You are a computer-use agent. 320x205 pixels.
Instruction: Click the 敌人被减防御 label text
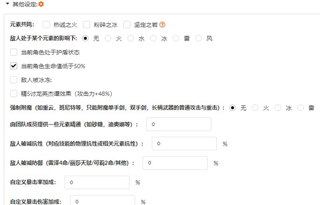(x=72, y=163)
